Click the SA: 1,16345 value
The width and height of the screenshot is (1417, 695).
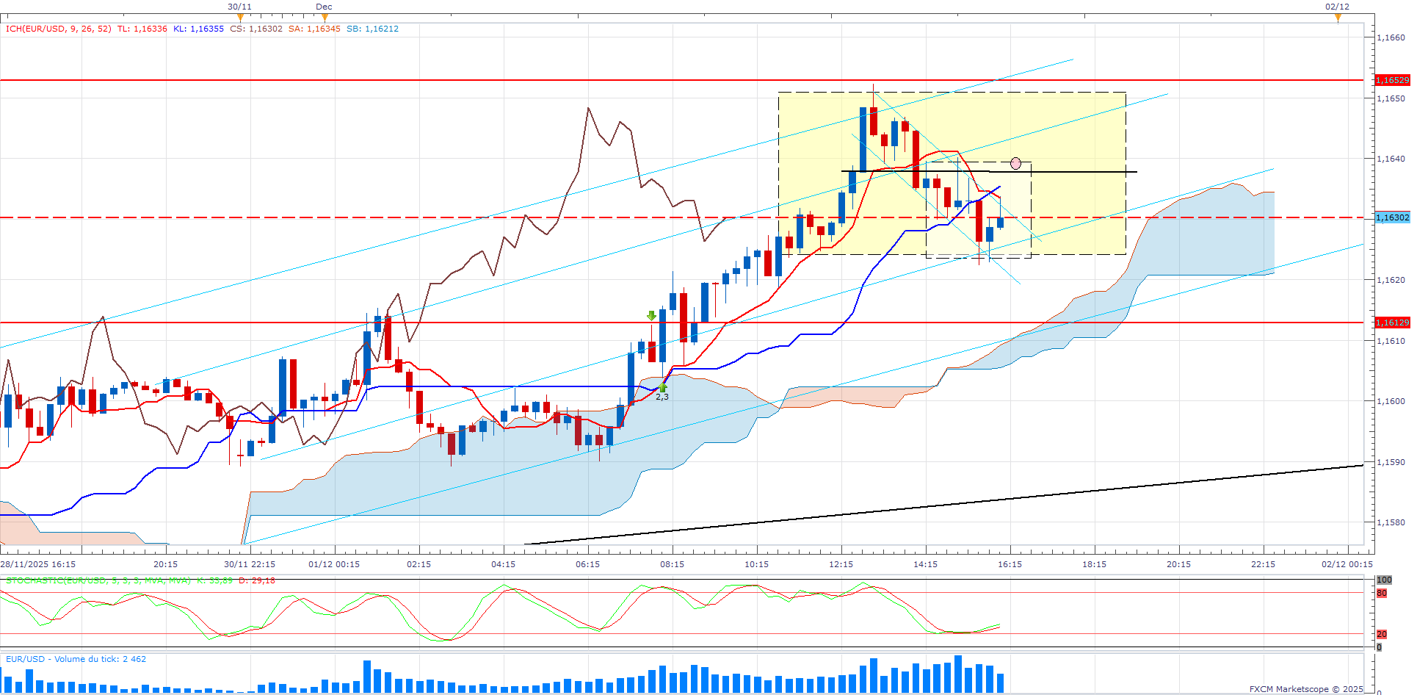point(314,29)
